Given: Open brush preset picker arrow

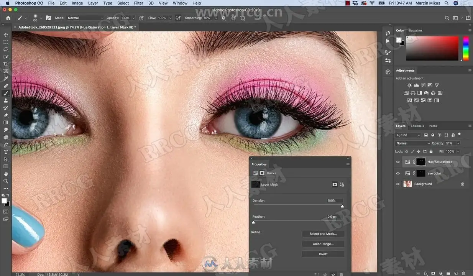Looking at the screenshot, I should coord(41,18).
